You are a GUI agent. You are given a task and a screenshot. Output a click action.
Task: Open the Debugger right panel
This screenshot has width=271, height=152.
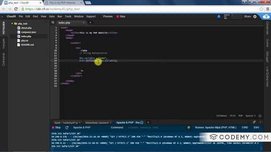point(267,57)
